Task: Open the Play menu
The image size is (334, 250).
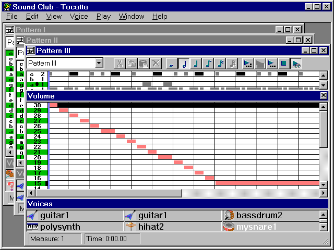Action: click(103, 16)
